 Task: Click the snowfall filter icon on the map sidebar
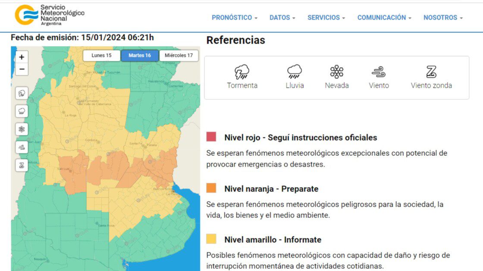21,128
